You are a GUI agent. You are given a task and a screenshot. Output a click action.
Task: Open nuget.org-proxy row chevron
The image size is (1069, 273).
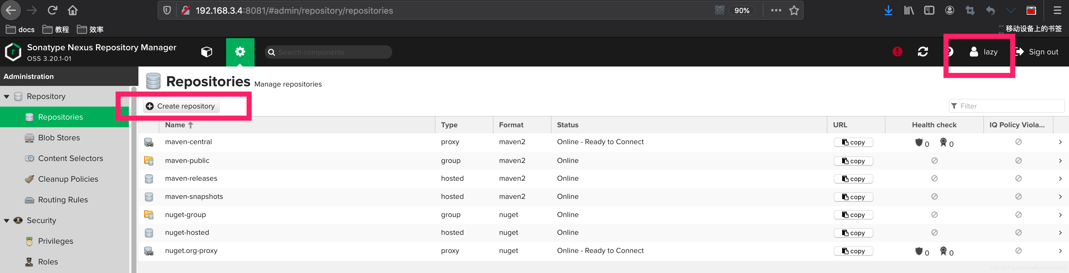[x=1060, y=251]
